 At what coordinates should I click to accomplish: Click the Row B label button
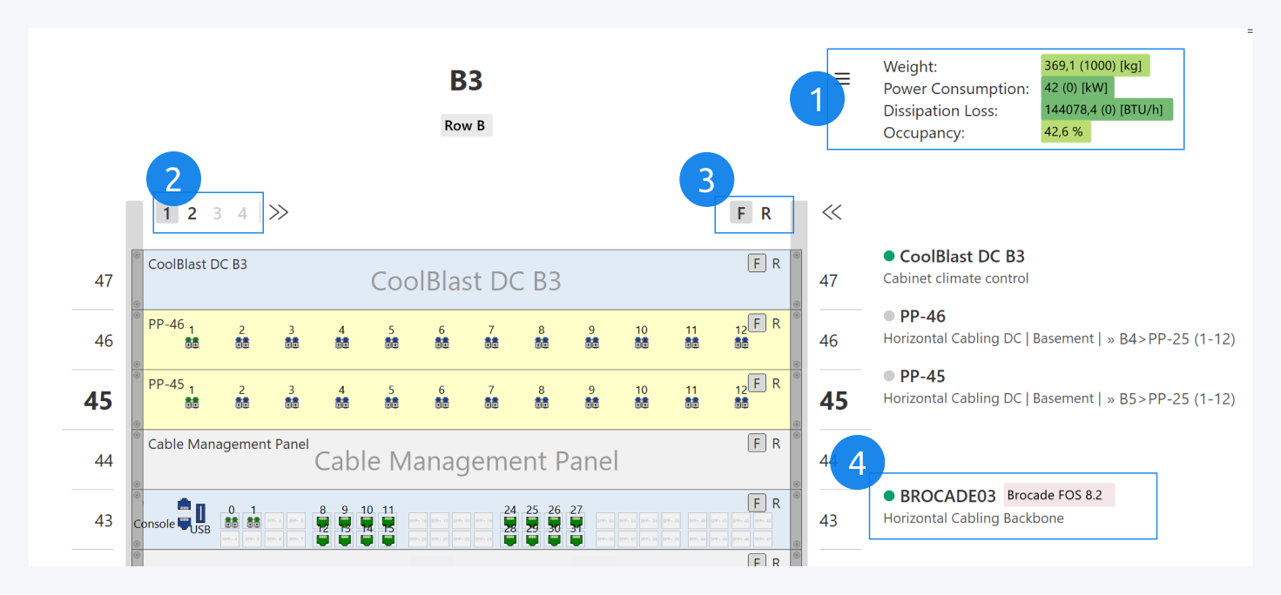(x=465, y=125)
